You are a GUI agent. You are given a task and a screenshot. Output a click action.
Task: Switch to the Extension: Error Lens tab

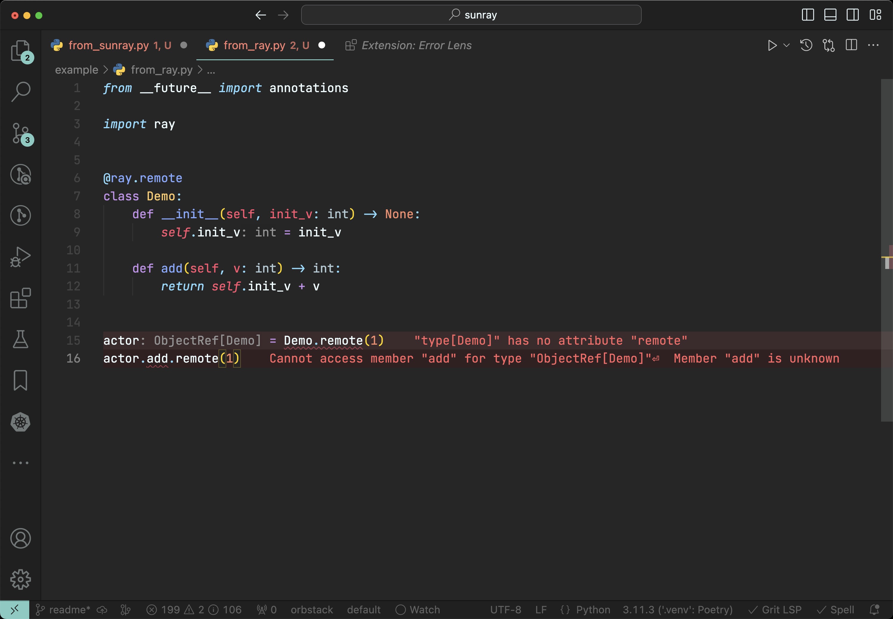click(x=416, y=45)
